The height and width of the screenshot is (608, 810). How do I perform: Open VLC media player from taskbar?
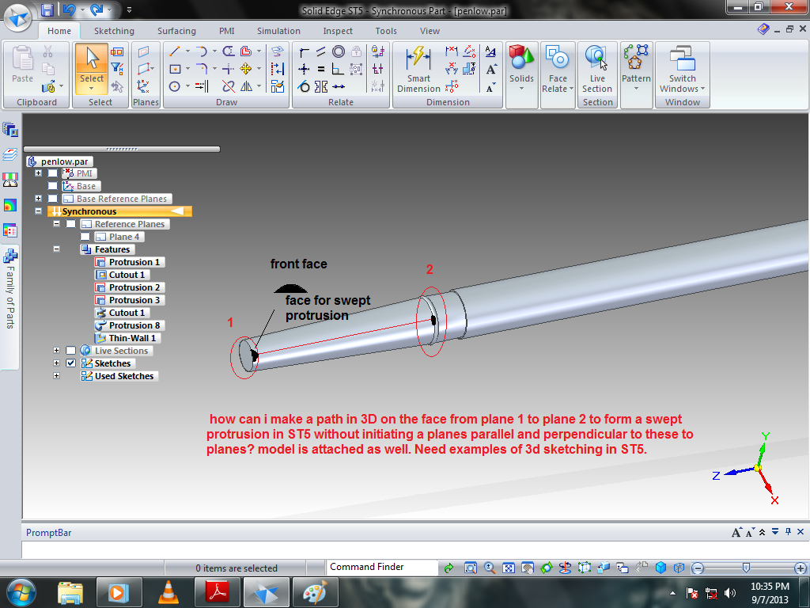click(168, 592)
